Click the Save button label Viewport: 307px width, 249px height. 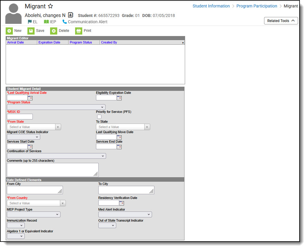tap(40, 31)
